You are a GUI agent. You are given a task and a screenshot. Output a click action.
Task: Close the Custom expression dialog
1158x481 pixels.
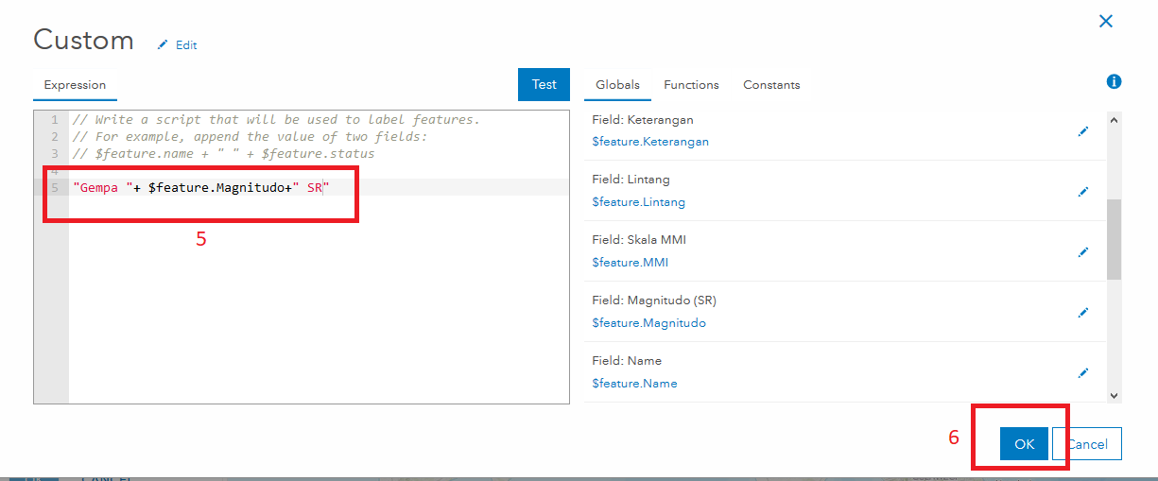coord(1105,21)
